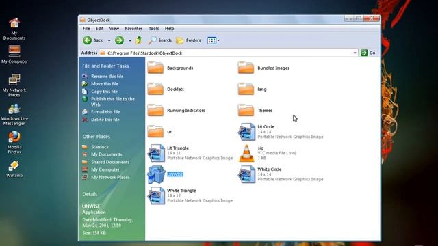Select the url folder icon

(155, 131)
